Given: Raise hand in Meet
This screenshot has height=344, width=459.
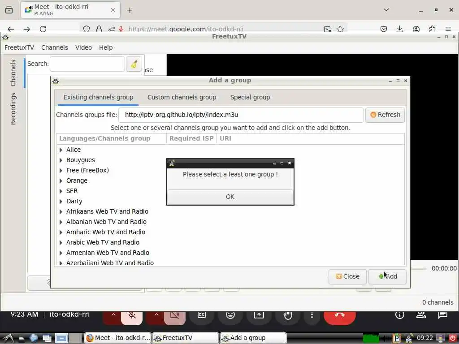Looking at the screenshot, I should pyautogui.click(x=288, y=315).
